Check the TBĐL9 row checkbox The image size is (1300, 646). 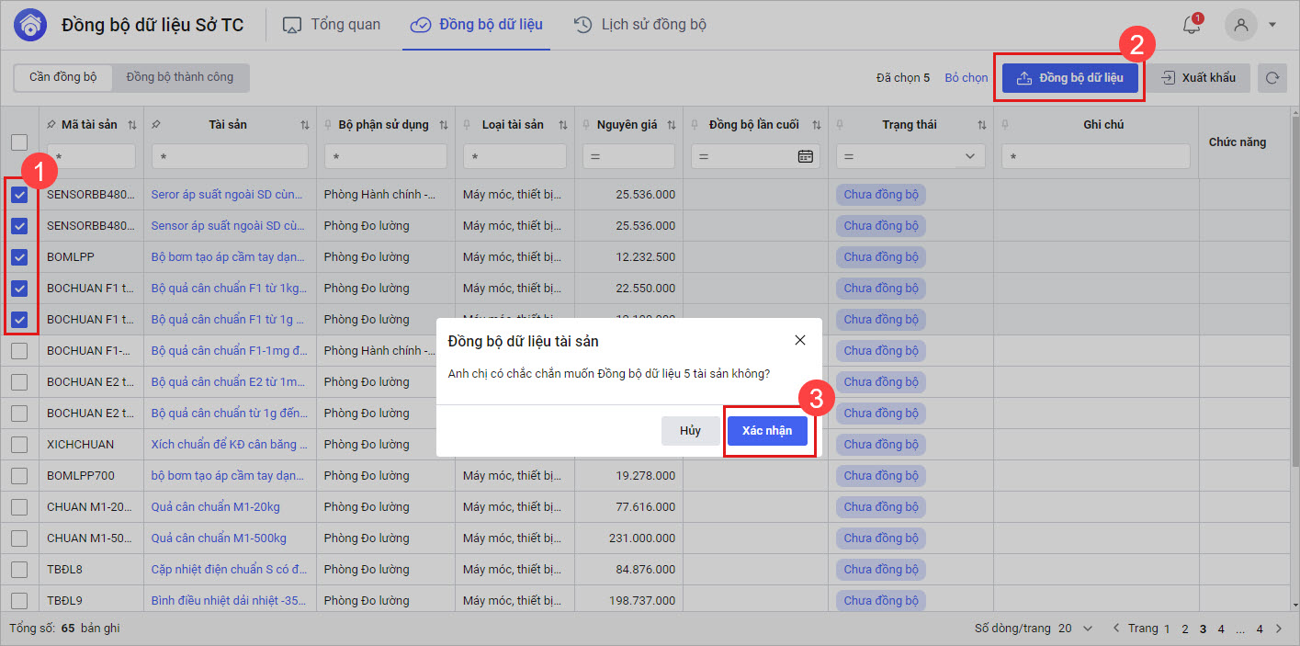[19, 601]
